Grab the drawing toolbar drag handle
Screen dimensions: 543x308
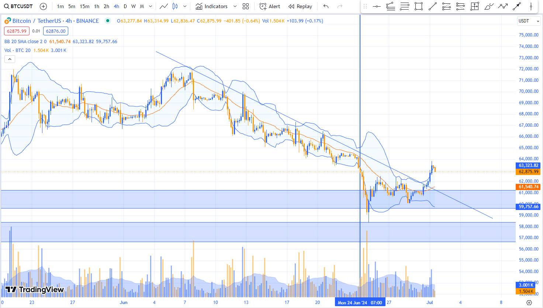click(365, 6)
